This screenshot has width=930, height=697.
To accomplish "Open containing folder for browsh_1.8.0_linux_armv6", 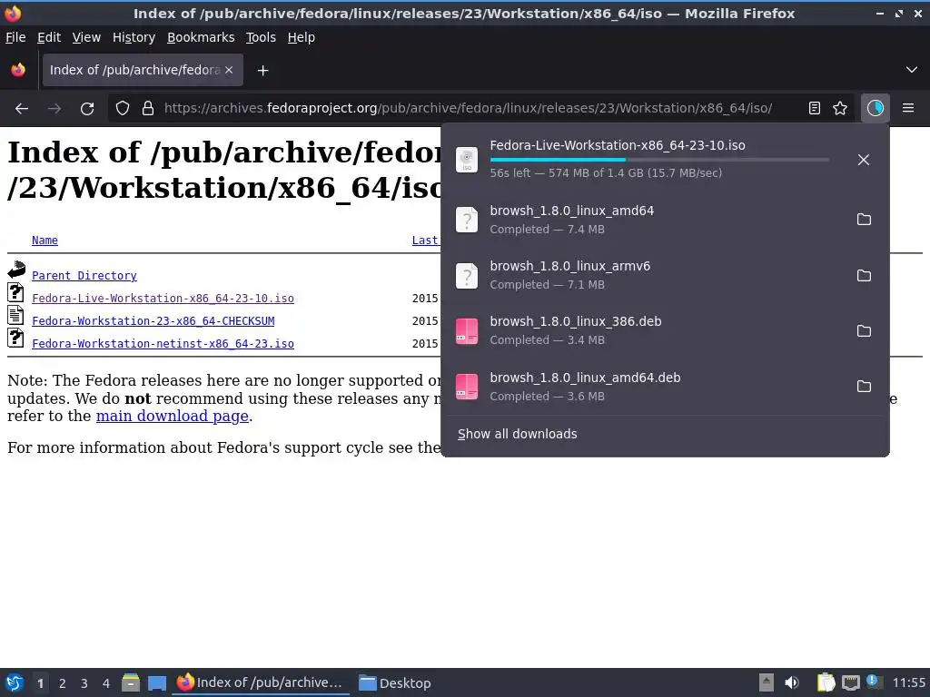I will [865, 276].
